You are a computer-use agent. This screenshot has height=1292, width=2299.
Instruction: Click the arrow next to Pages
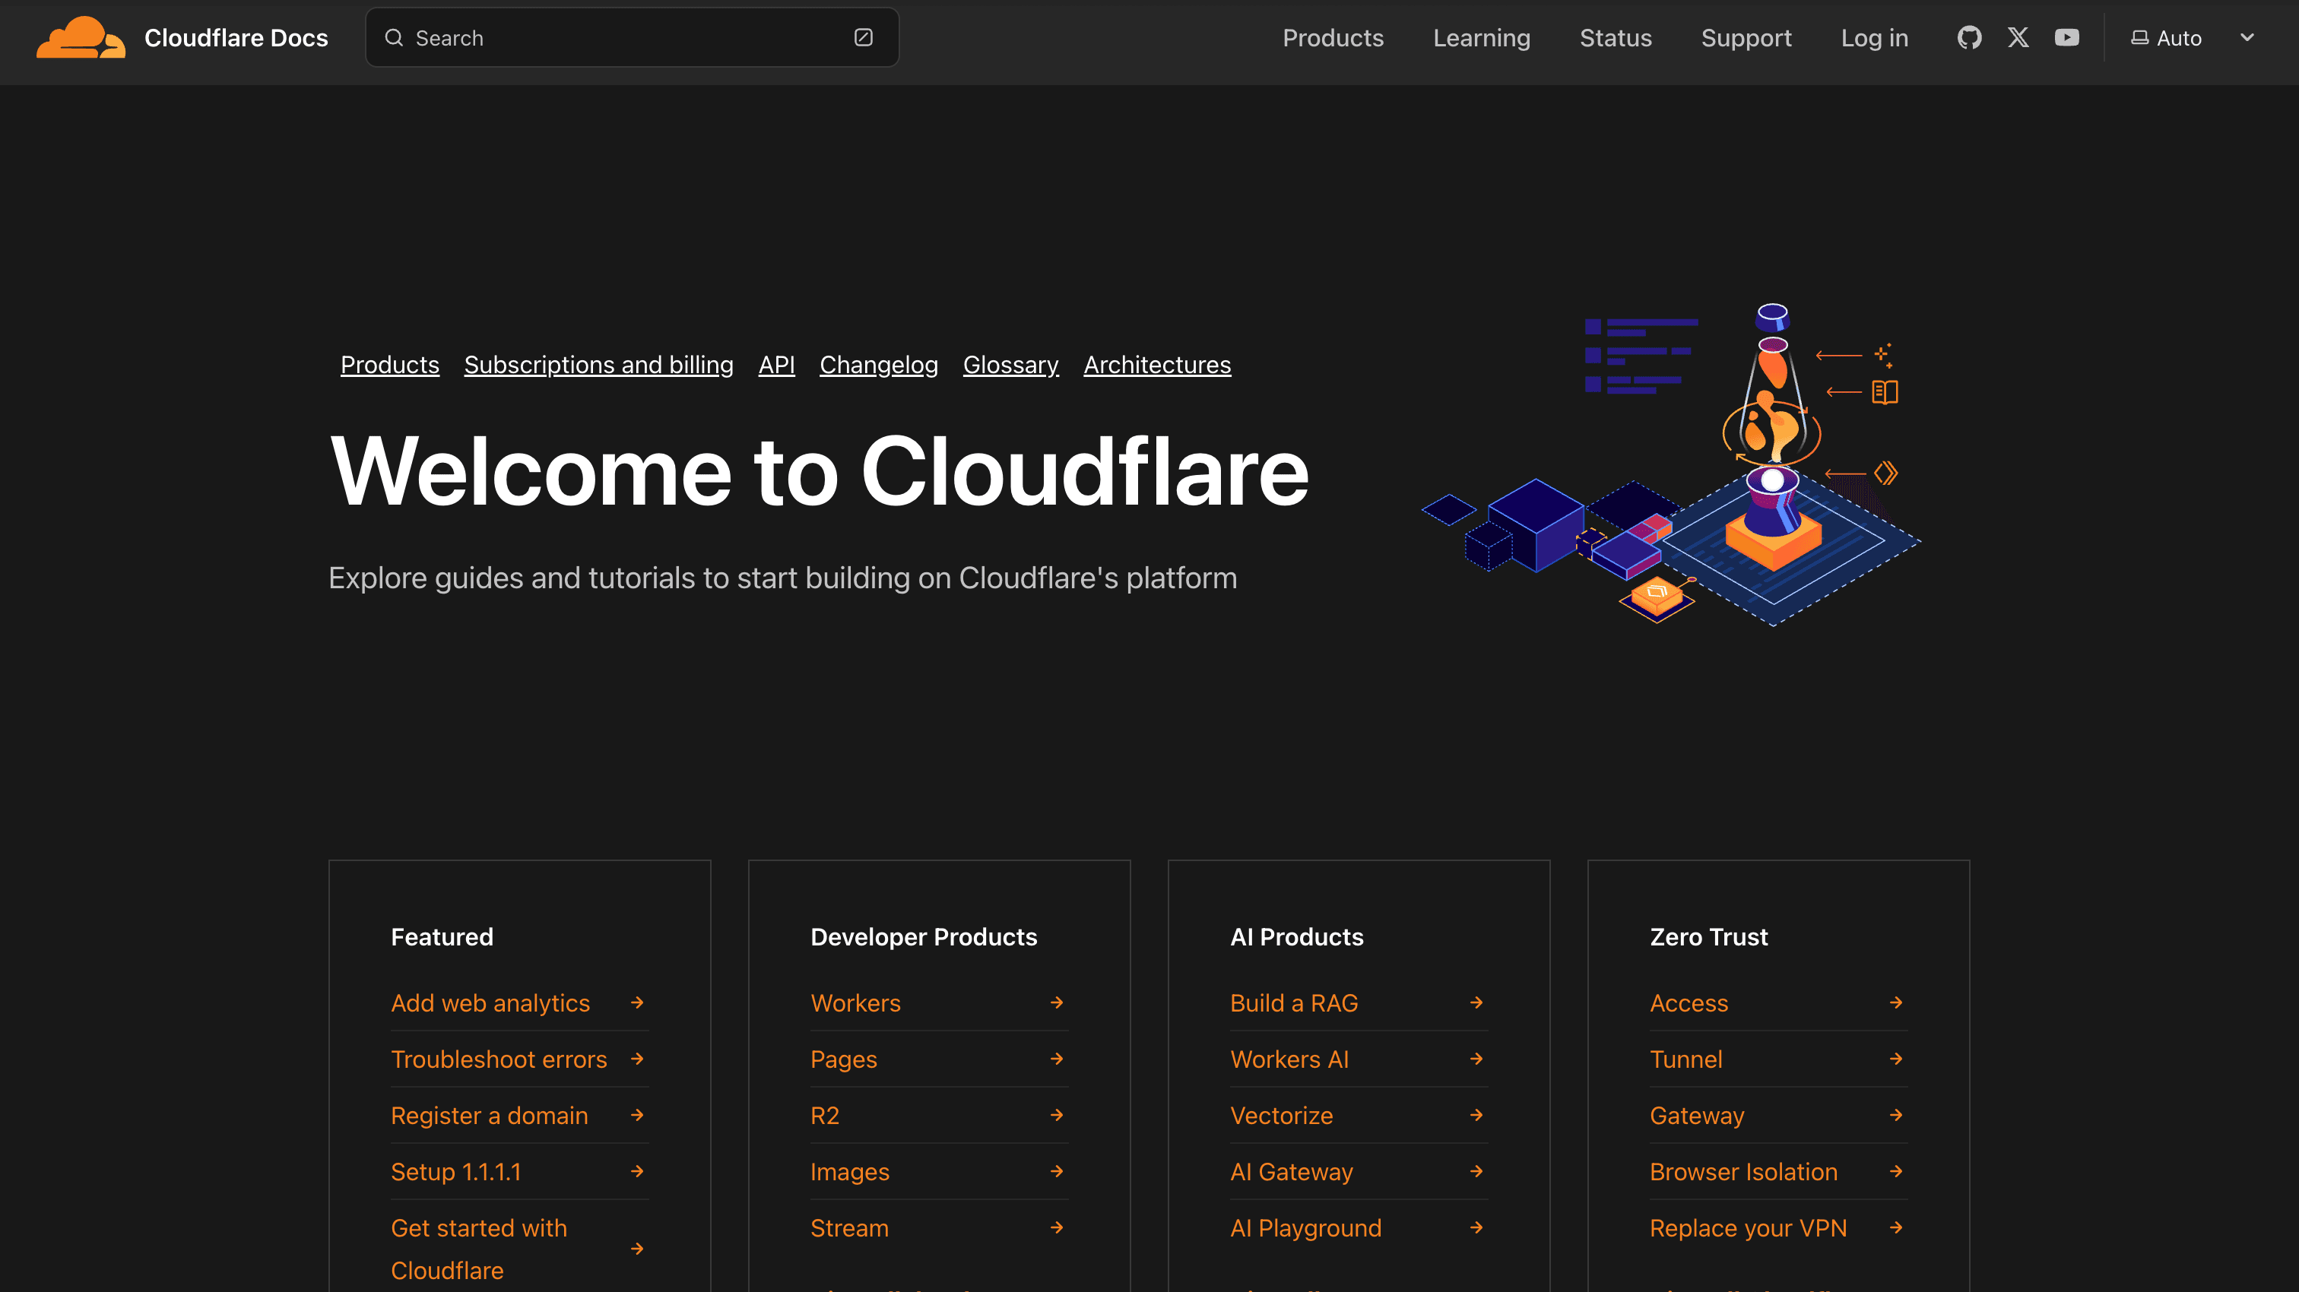pyautogui.click(x=1057, y=1059)
